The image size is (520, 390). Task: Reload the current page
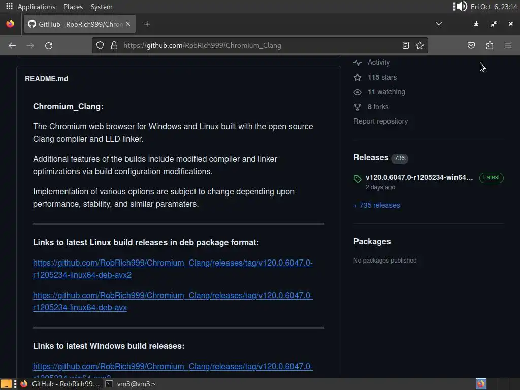pos(49,45)
